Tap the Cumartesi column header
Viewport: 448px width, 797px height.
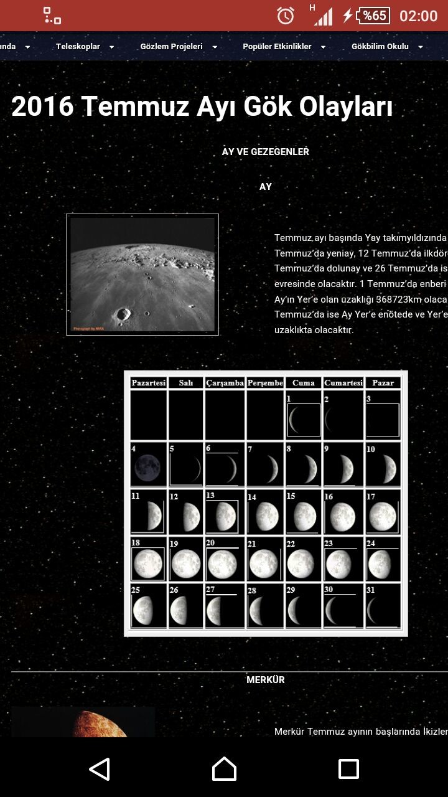click(343, 383)
